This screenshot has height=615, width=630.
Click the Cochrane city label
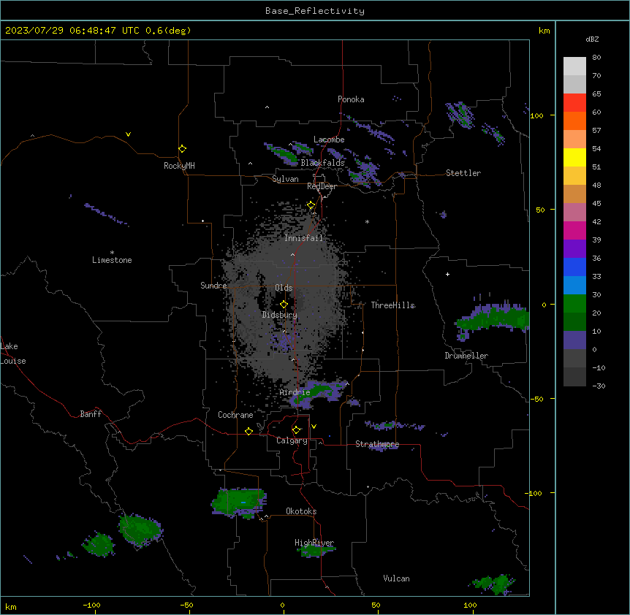click(235, 415)
